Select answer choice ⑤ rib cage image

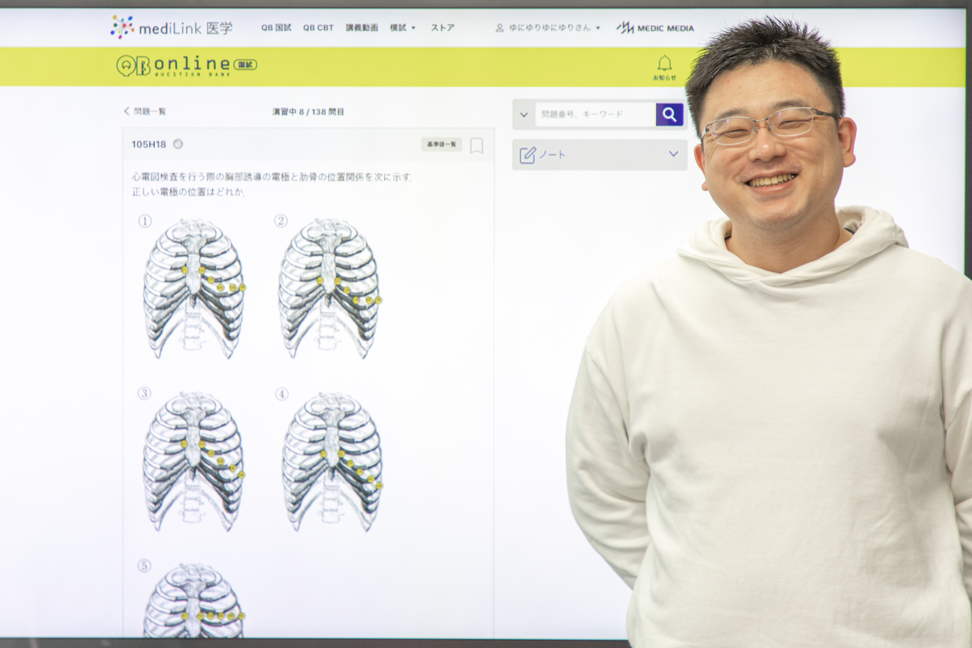tap(194, 601)
